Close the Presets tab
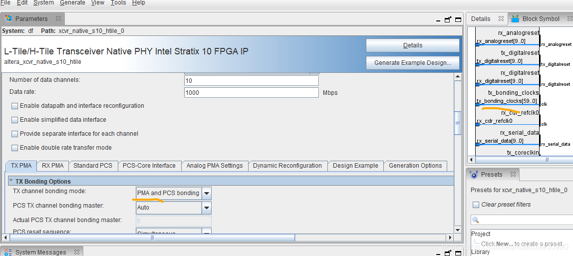Screen dimensions: 573x256 pyautogui.click(x=512, y=175)
